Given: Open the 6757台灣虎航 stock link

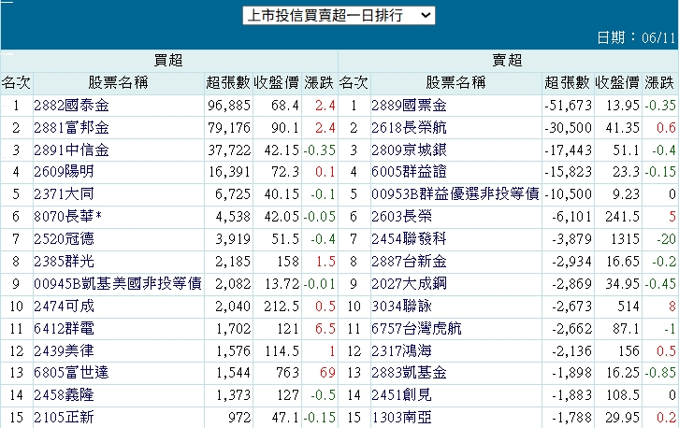Looking at the screenshot, I should 416,328.
